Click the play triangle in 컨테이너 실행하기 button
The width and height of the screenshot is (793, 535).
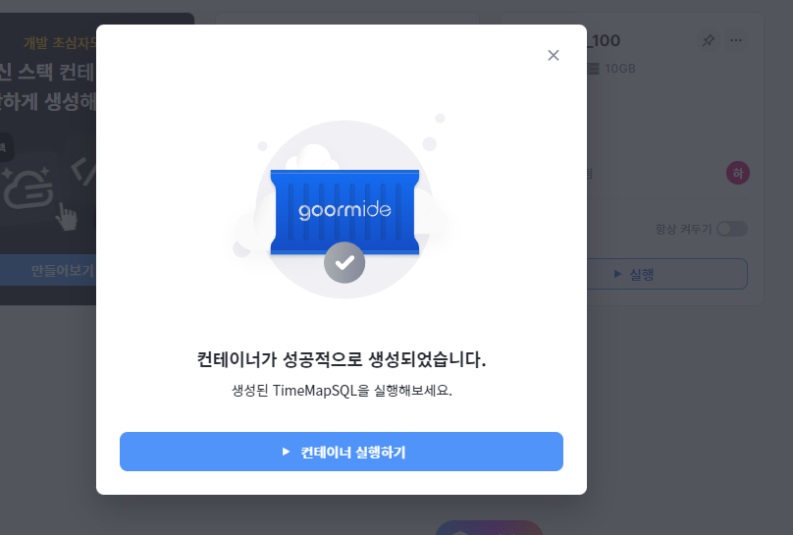pos(286,452)
